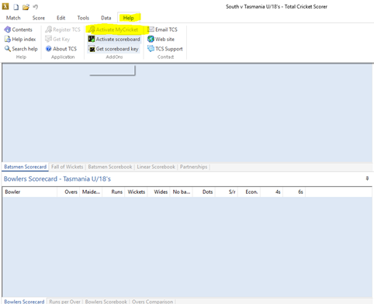Click the TCS Support chat icon

point(151,49)
